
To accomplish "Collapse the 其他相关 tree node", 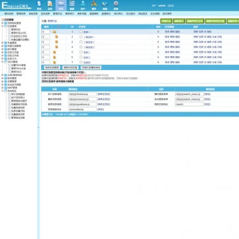I will (3, 91).
